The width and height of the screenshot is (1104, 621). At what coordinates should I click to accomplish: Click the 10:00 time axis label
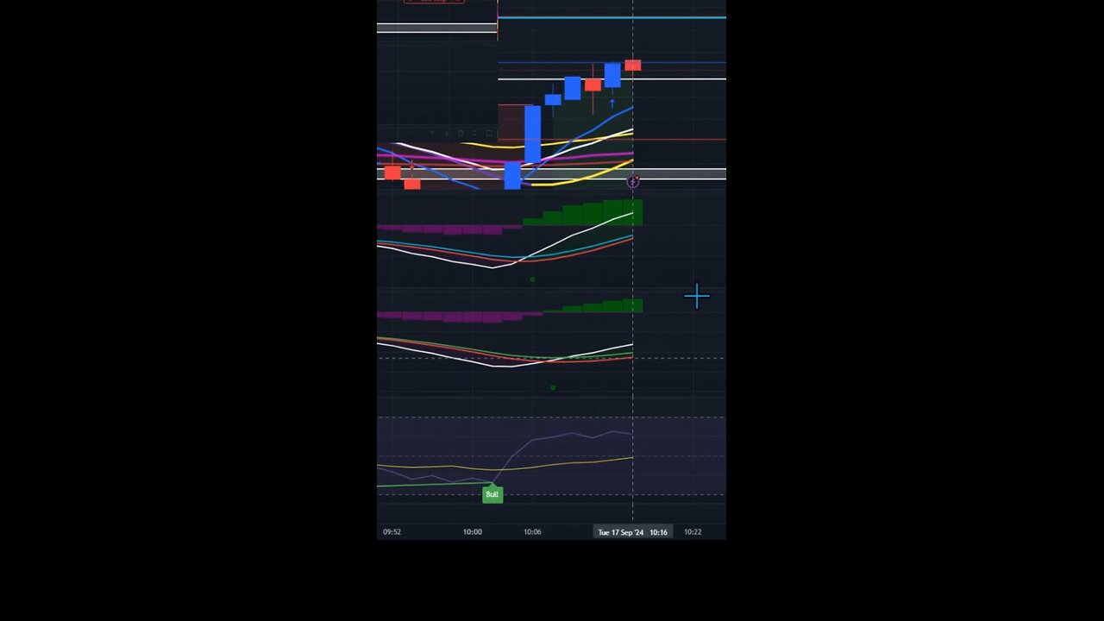[x=472, y=532]
